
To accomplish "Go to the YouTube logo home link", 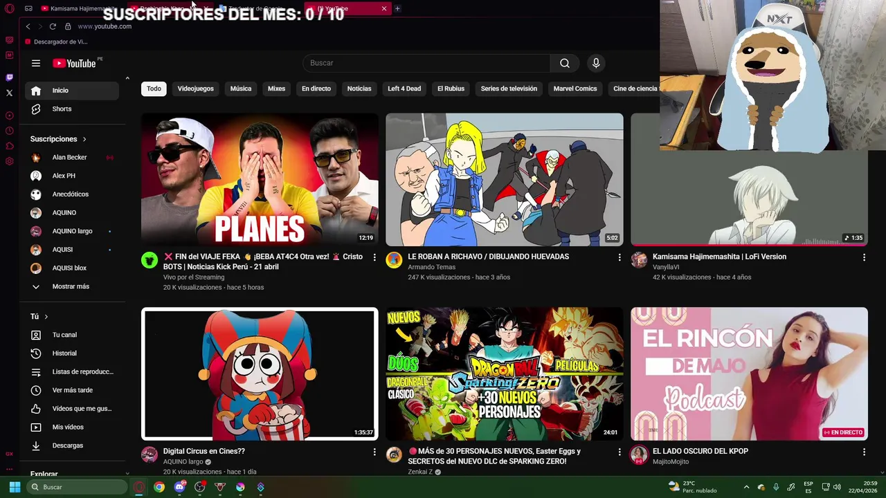I will pyautogui.click(x=74, y=63).
